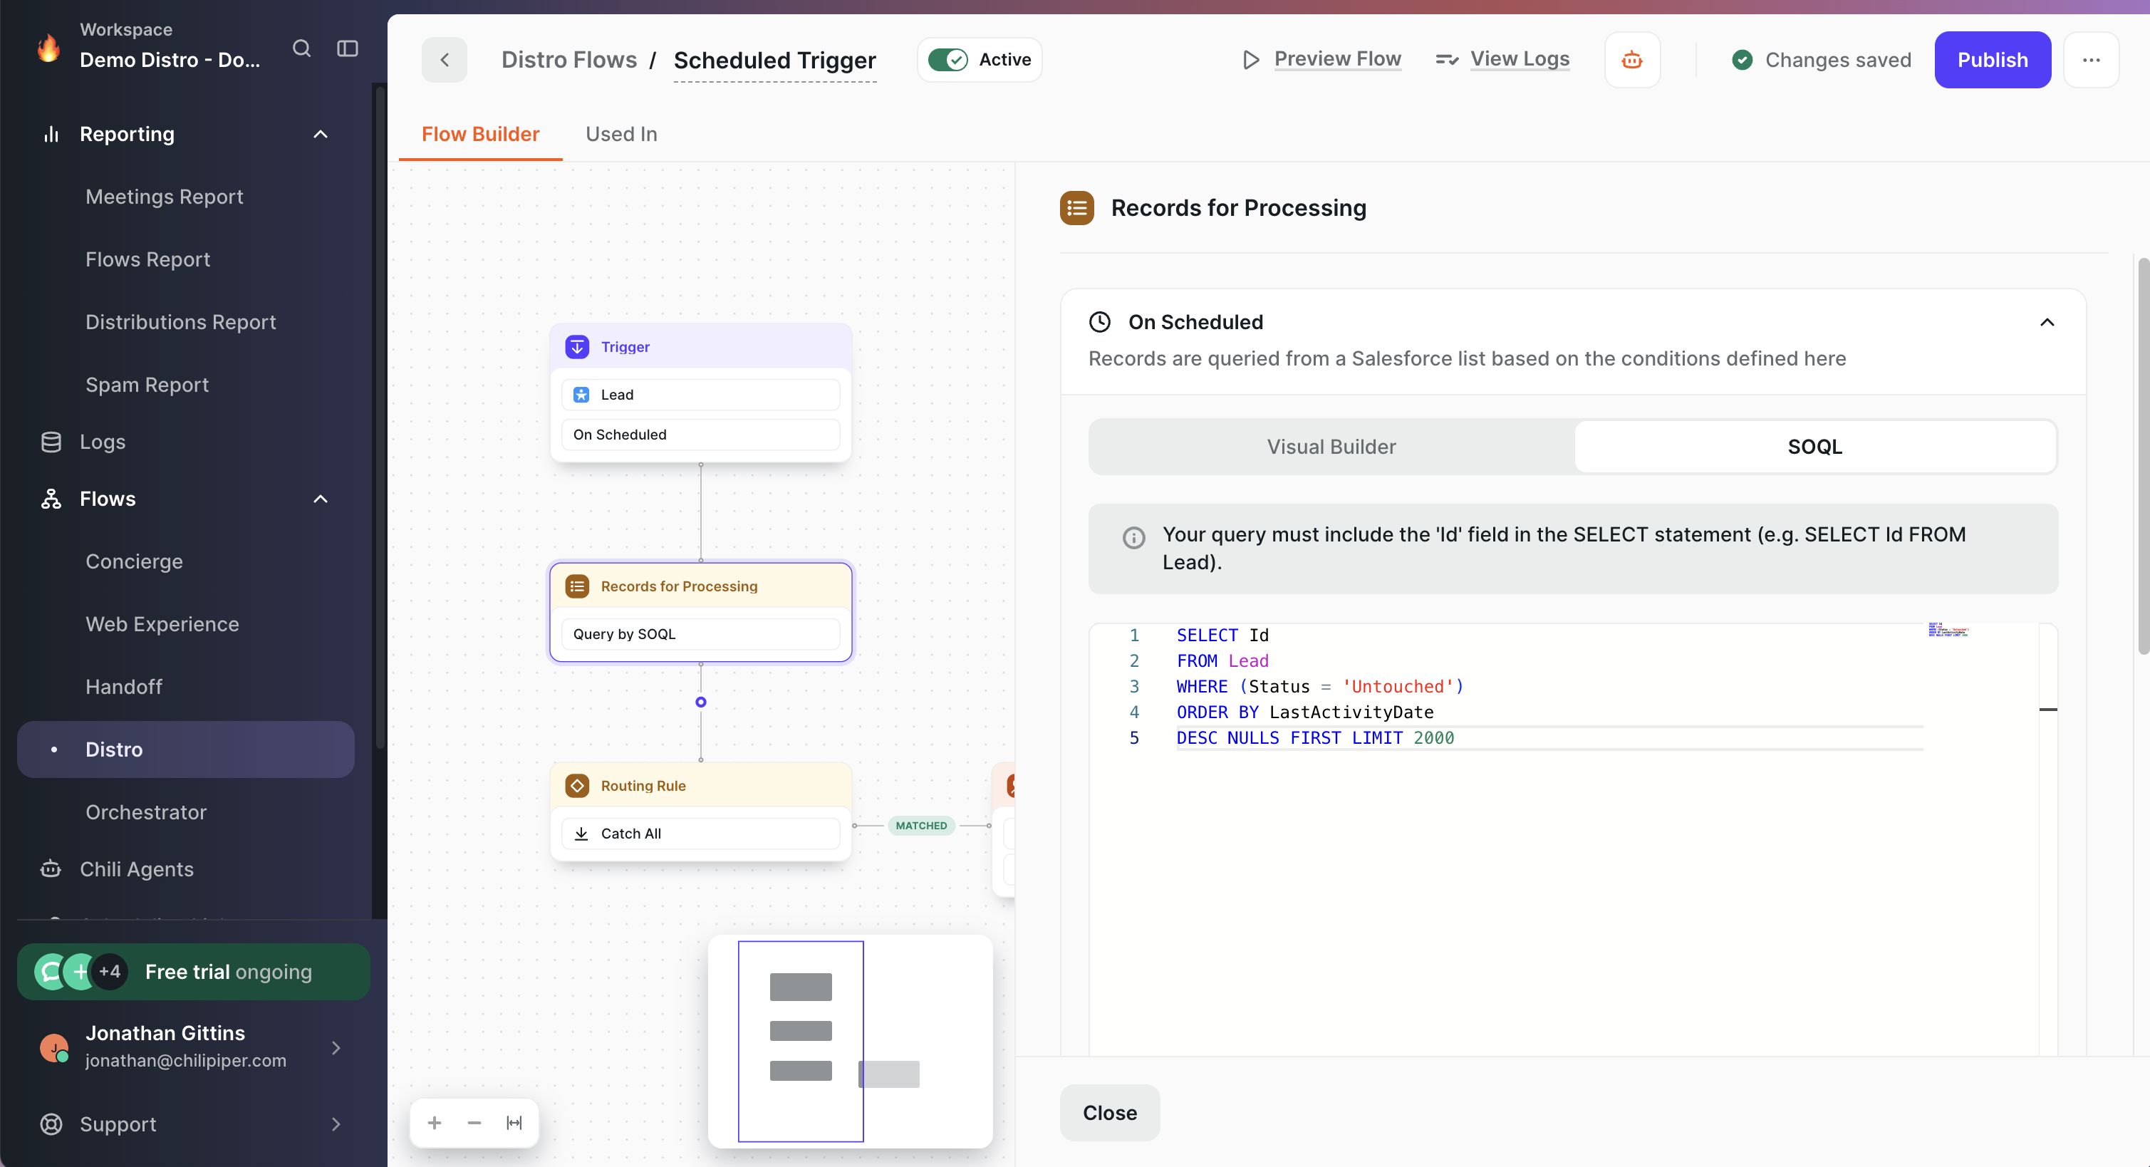Click the Publish button

(x=1993, y=59)
